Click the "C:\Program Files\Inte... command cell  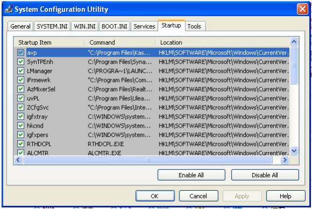(120, 107)
